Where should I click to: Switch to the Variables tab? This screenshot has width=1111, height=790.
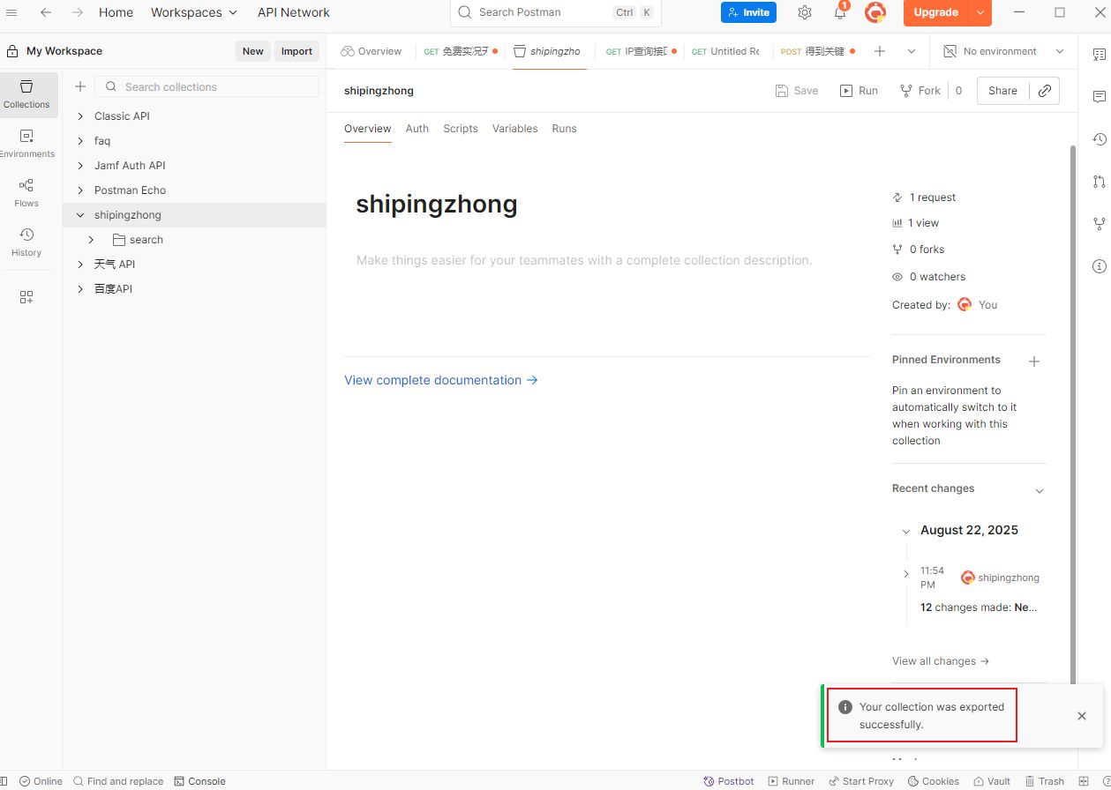pos(514,129)
